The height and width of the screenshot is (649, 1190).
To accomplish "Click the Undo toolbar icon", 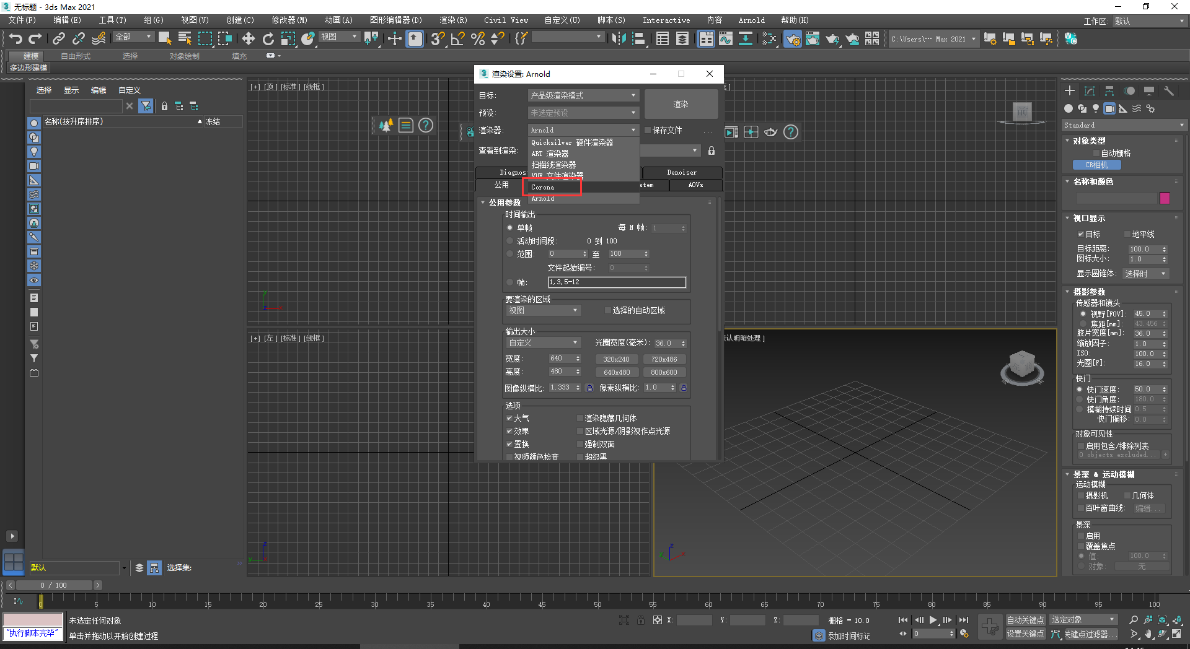I will tap(16, 38).
